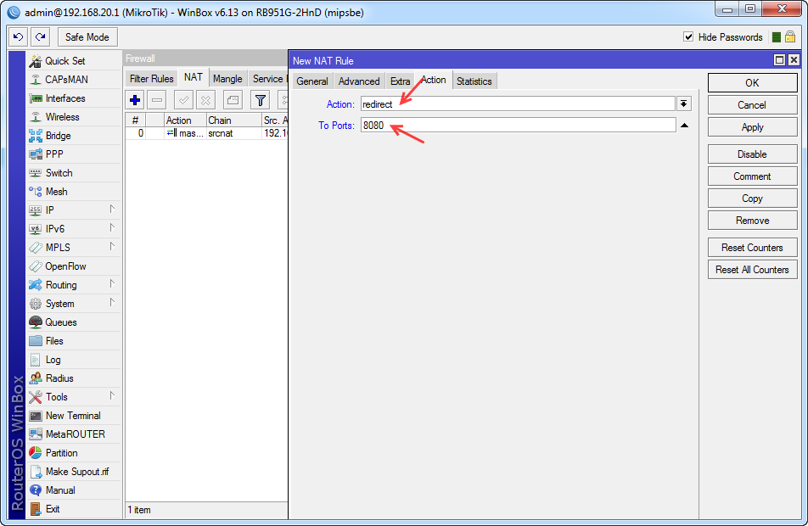Screen dimensions: 808x526
Task: Collapse the To Ports field arrow
Action: coord(684,126)
